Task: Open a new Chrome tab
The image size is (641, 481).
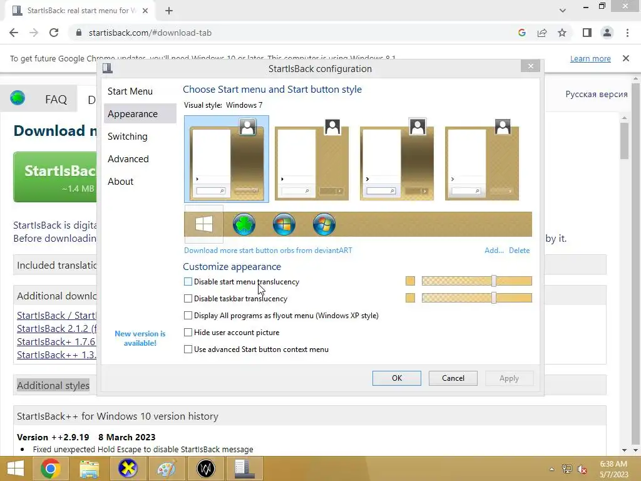Action: [169, 11]
